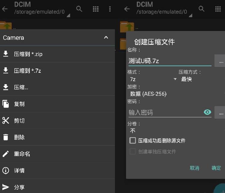Click the trash icon beside 删除

coord(6,137)
